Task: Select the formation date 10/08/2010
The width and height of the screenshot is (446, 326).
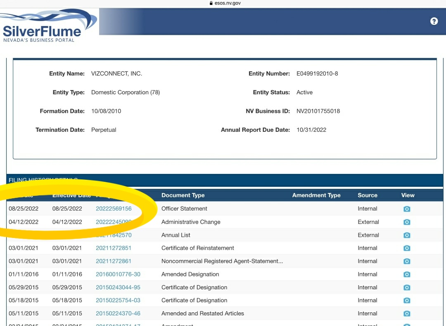Action: tap(106, 111)
